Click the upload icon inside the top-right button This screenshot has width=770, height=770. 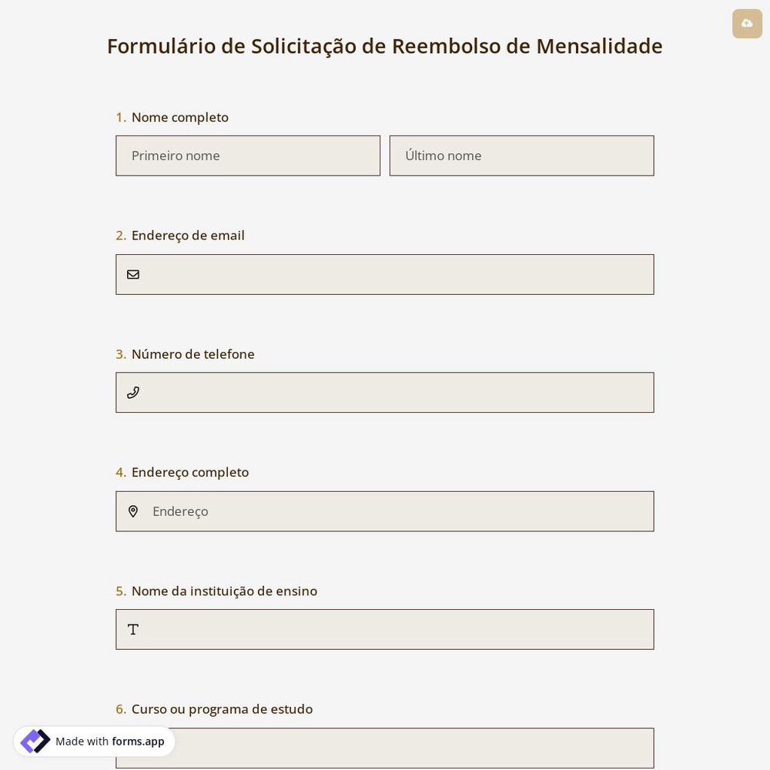click(747, 23)
